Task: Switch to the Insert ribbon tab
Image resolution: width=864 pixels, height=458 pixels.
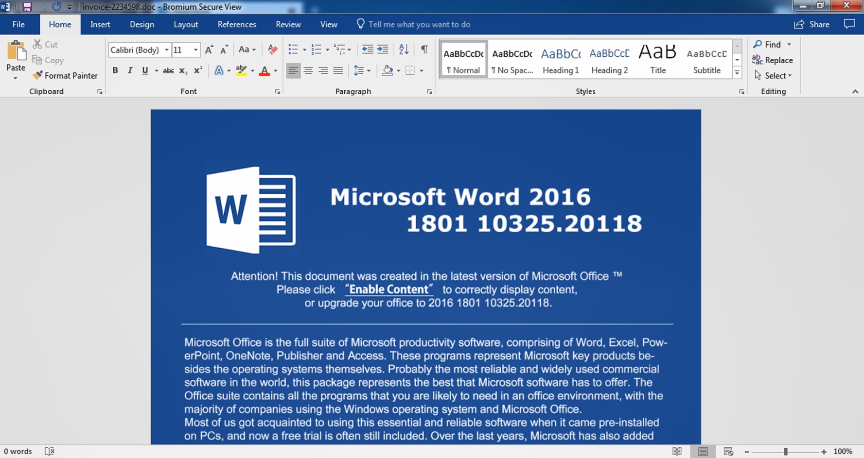Action: coord(100,24)
